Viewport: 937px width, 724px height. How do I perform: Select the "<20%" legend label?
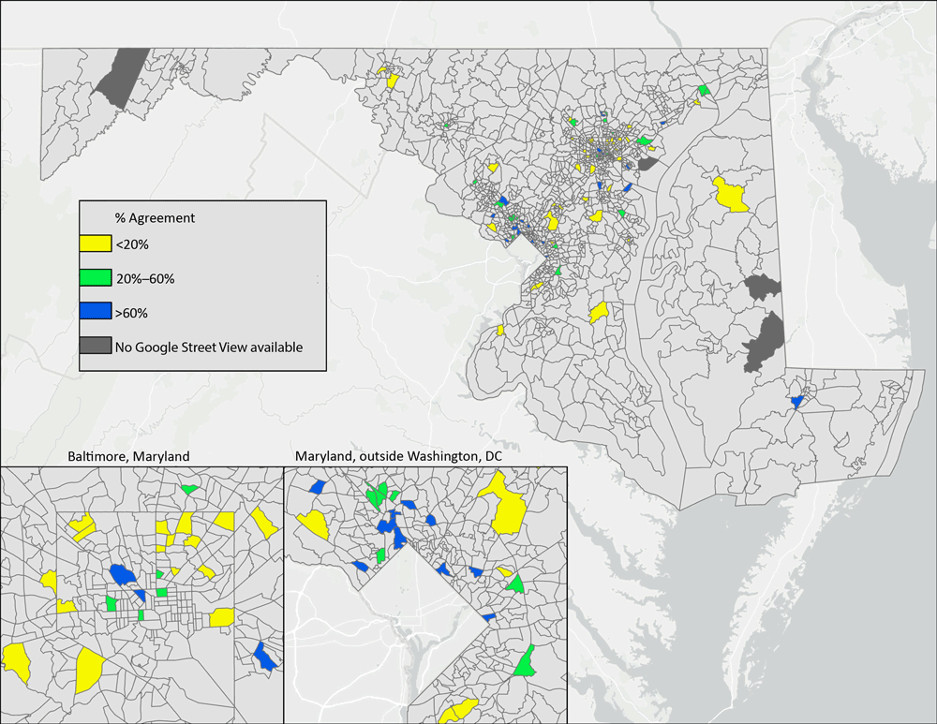tap(132, 244)
